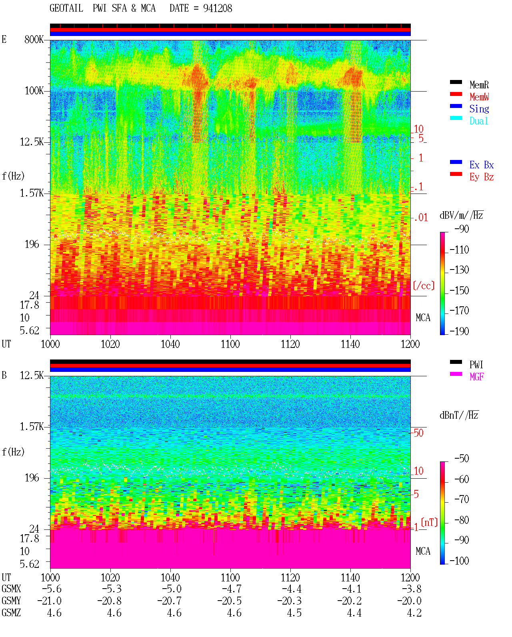Select the 'MGF' legend label
The height and width of the screenshot is (637, 512).
477,377
